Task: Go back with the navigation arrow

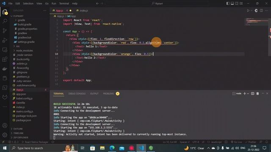Action: 97,3
